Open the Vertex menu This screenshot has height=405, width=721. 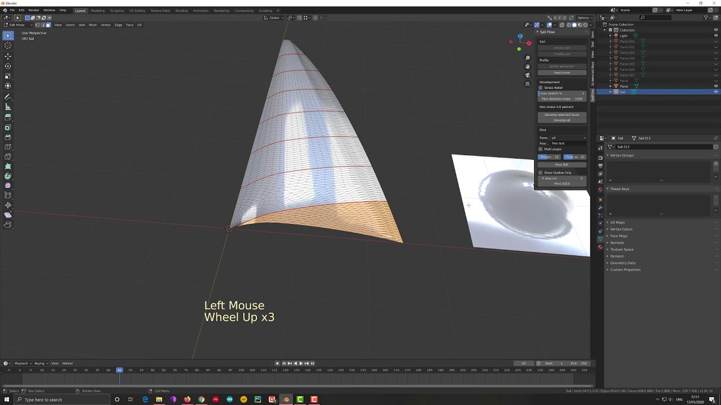coord(105,25)
